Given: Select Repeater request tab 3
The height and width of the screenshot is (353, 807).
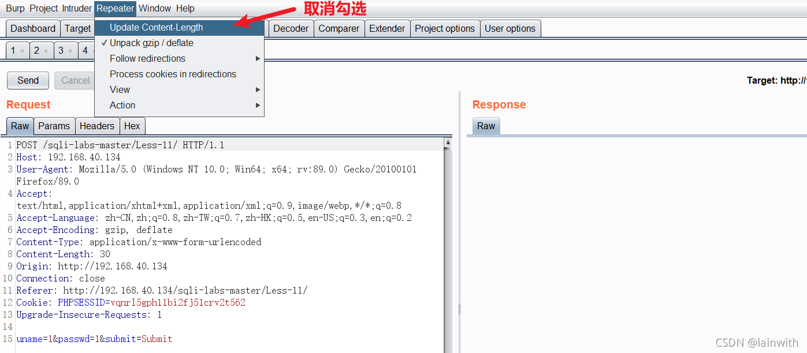Looking at the screenshot, I should [x=61, y=51].
